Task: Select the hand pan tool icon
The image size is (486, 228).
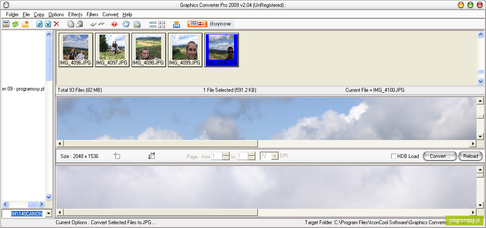Action: (126, 24)
